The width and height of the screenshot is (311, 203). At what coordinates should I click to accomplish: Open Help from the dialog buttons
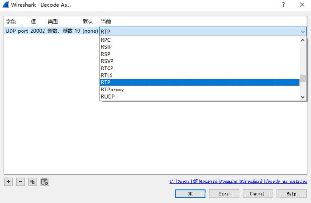click(x=291, y=194)
